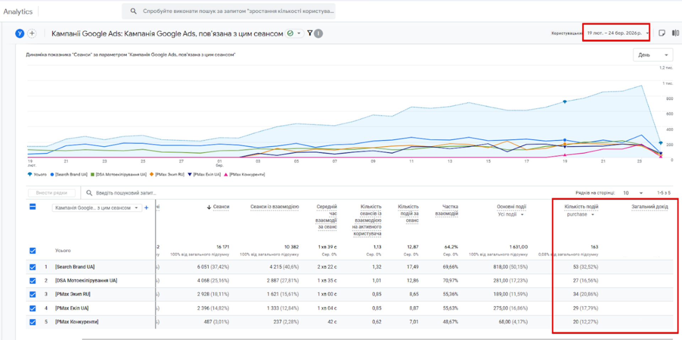682x340 pixels.
Task: Click the [PMax Конкуренти] pink legend marker
Action: click(x=226, y=175)
